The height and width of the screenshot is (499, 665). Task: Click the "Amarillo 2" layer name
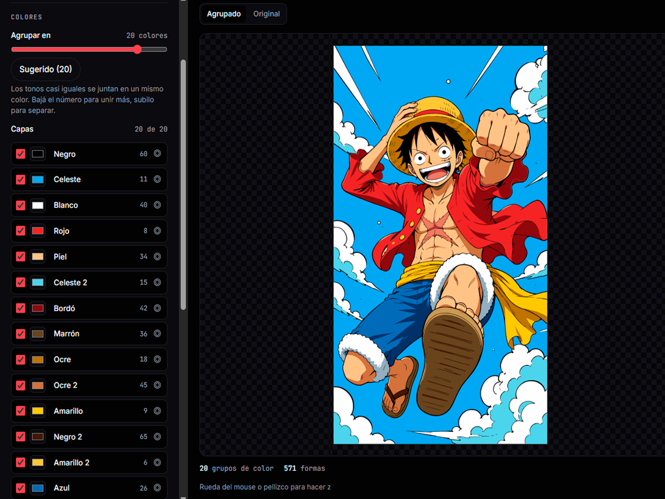point(71,462)
